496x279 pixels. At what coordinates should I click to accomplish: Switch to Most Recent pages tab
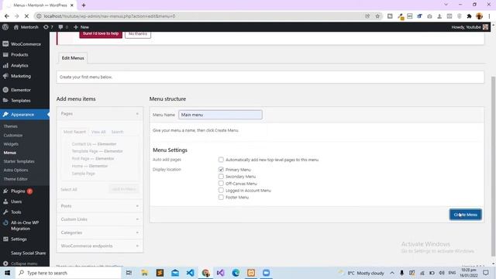74,132
